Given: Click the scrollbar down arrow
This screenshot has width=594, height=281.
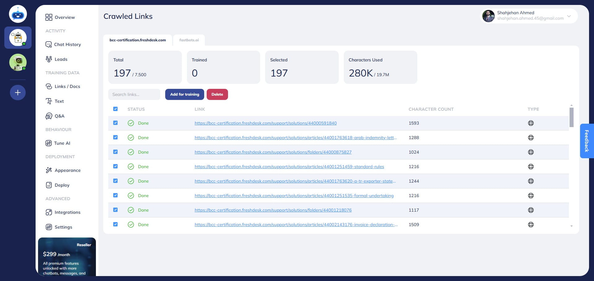Looking at the screenshot, I should 571,226.
